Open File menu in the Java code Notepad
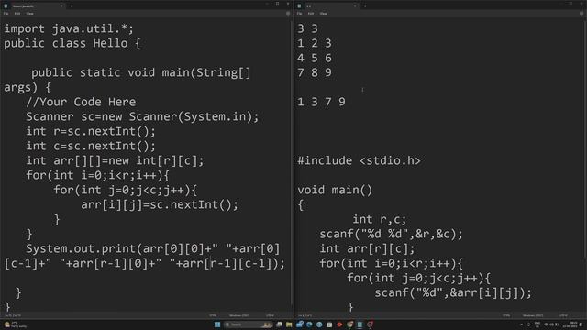Screen dimensions: 587x330 pyautogui.click(x=6, y=14)
